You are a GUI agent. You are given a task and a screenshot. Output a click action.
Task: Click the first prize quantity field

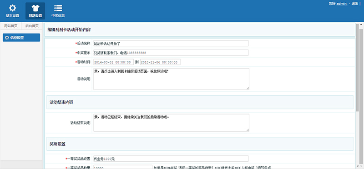click(123, 167)
